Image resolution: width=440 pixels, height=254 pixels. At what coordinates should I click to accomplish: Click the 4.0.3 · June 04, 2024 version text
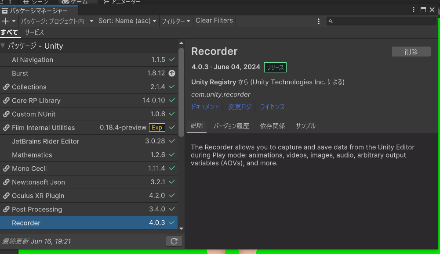[x=226, y=67]
